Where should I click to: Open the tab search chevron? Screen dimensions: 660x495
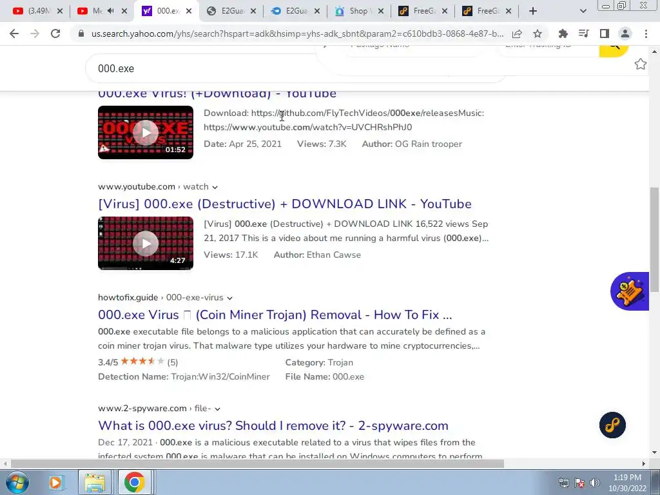tap(583, 11)
